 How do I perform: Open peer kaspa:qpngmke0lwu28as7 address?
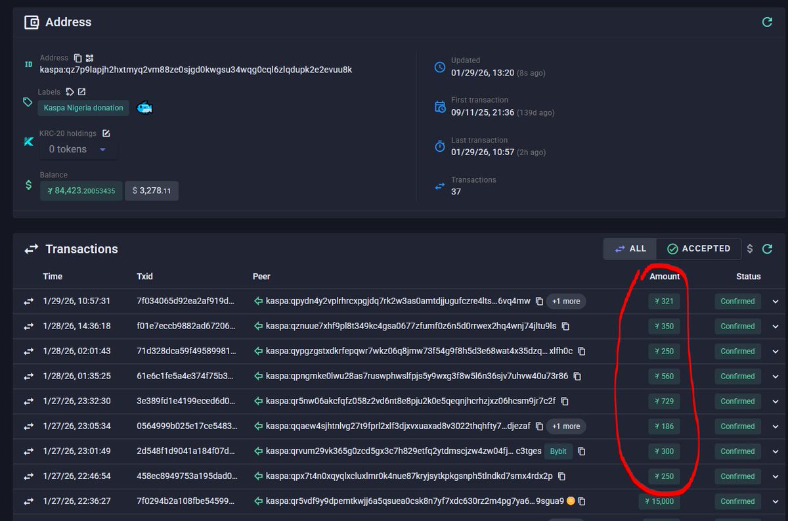point(417,376)
